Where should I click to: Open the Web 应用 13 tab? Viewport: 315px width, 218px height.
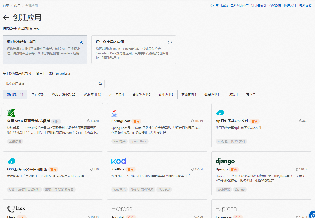pos(92,94)
